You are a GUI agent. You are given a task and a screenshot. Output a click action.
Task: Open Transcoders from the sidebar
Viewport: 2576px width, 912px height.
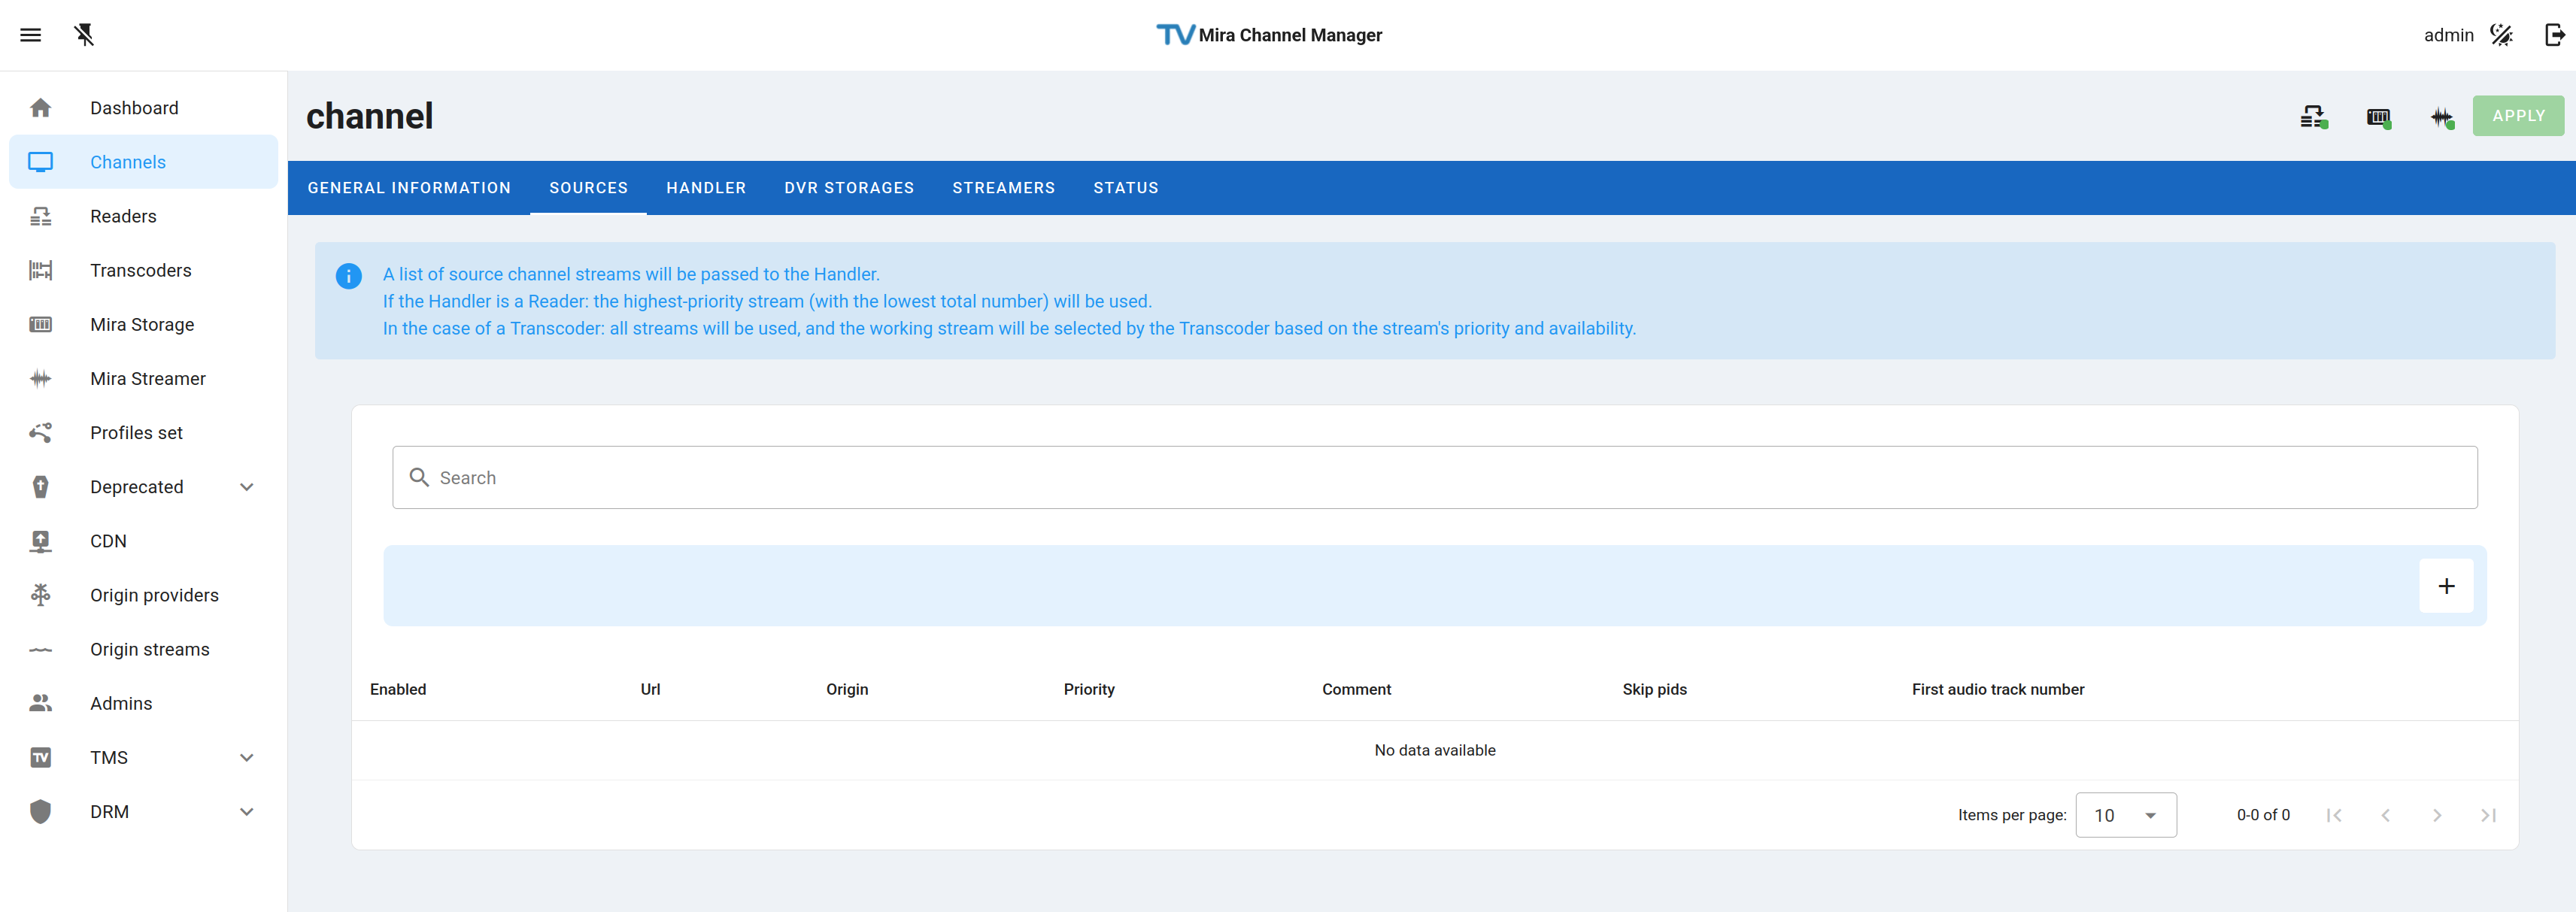click(x=140, y=270)
